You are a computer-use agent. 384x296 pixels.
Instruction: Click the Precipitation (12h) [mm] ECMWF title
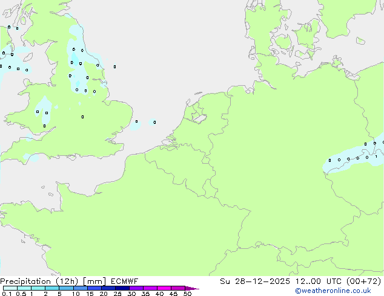click(69, 281)
